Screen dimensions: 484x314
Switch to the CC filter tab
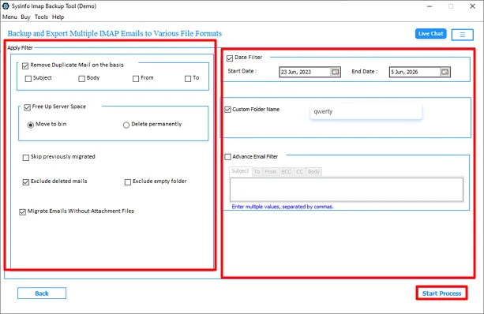point(300,172)
